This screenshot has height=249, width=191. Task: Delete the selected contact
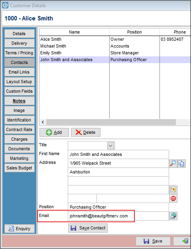[x=86, y=132]
